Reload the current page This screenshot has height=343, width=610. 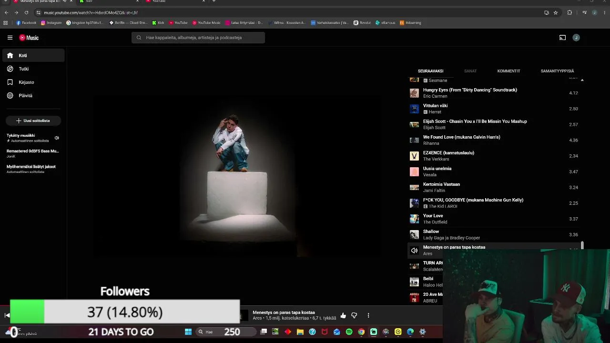(x=26, y=12)
